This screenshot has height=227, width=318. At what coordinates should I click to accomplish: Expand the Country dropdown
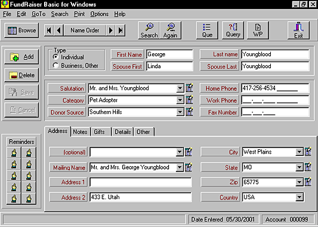click(300, 197)
